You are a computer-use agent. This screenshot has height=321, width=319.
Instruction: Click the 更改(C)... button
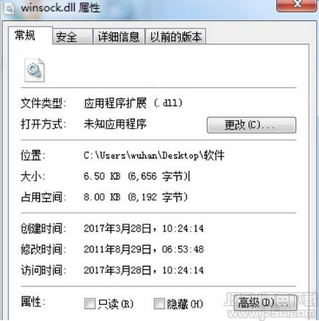pyautogui.click(x=251, y=125)
